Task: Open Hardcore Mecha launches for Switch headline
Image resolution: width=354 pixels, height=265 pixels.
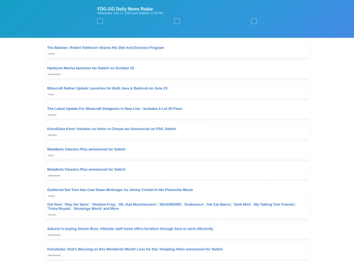Action: [x=90, y=68]
